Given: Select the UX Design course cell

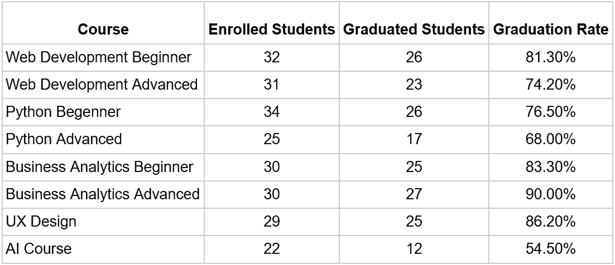Looking at the screenshot, I should pyautogui.click(x=41, y=221).
